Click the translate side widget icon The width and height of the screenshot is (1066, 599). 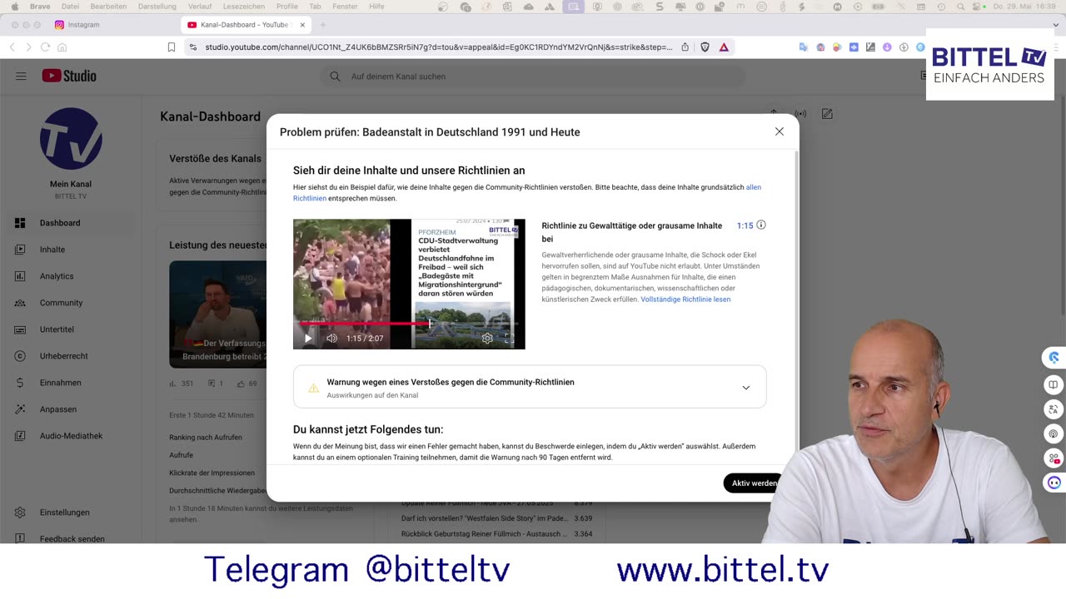coord(1054,409)
